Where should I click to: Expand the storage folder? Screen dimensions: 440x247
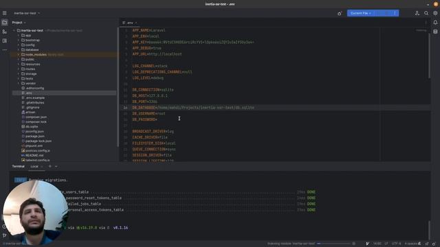coord(19,74)
